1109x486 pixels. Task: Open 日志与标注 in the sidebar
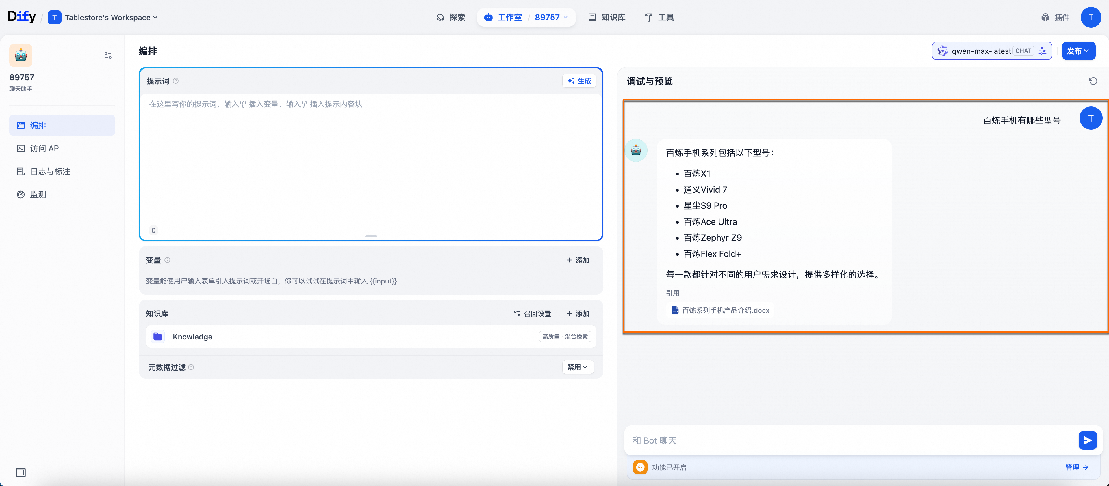coord(62,172)
